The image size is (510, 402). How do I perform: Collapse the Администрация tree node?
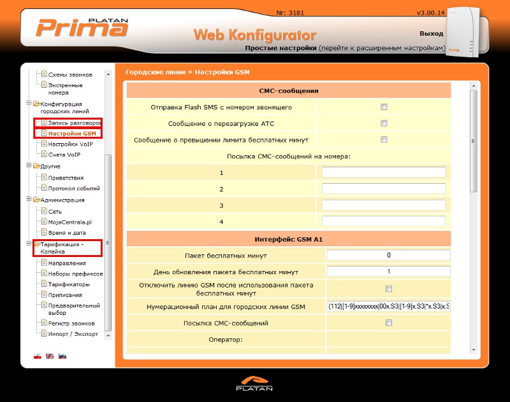click(x=29, y=199)
